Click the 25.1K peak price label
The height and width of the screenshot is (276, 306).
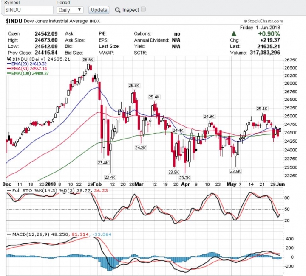point(262,109)
